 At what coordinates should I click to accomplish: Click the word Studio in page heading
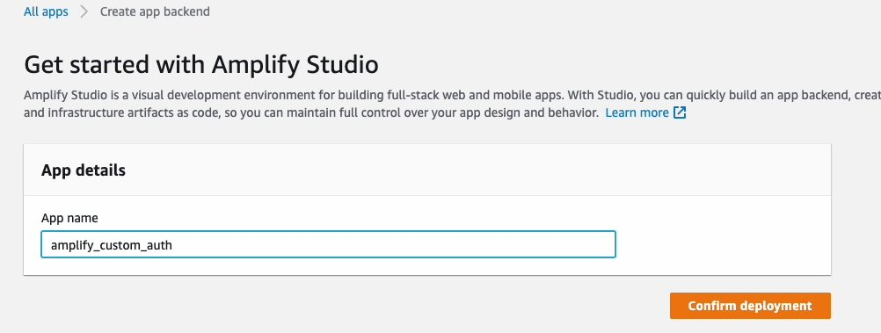(339, 64)
